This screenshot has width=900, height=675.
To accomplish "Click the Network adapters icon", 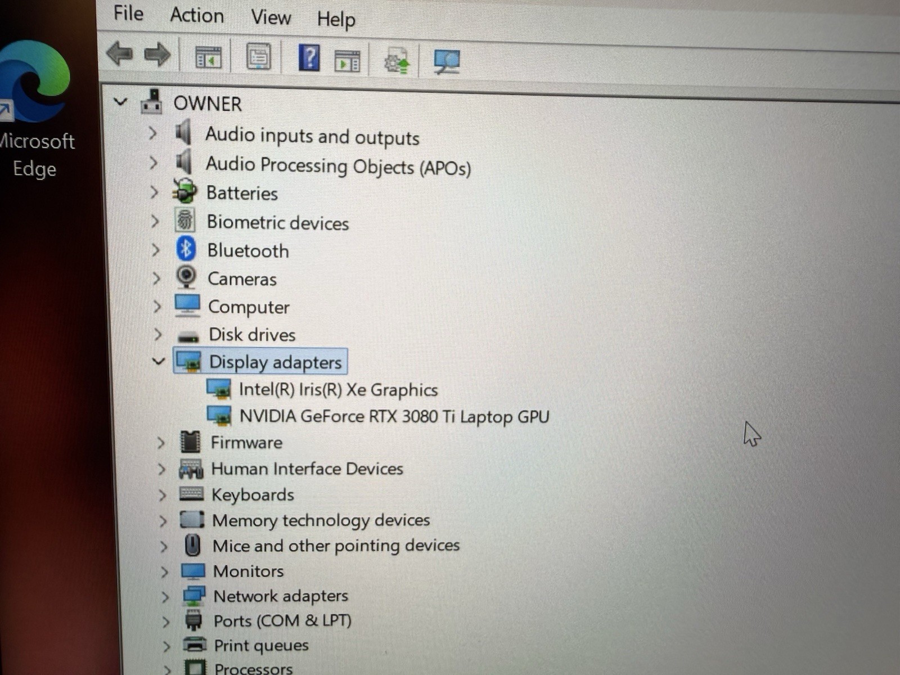I will pyautogui.click(x=194, y=596).
